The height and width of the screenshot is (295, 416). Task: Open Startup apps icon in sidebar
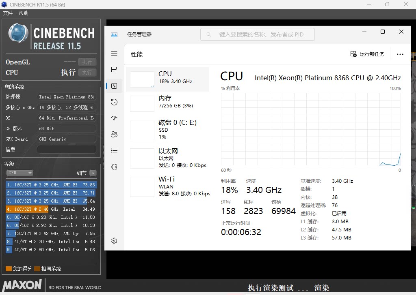114,118
